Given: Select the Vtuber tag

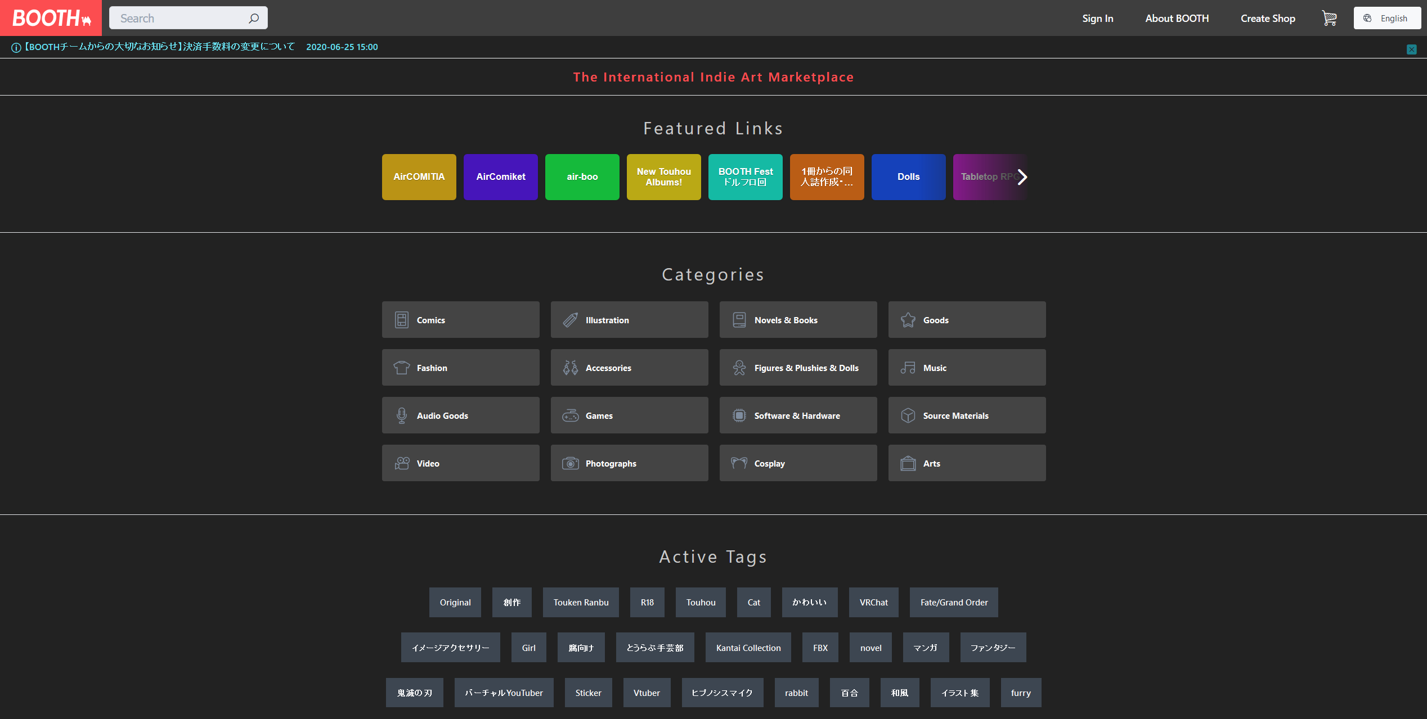Looking at the screenshot, I should point(647,693).
